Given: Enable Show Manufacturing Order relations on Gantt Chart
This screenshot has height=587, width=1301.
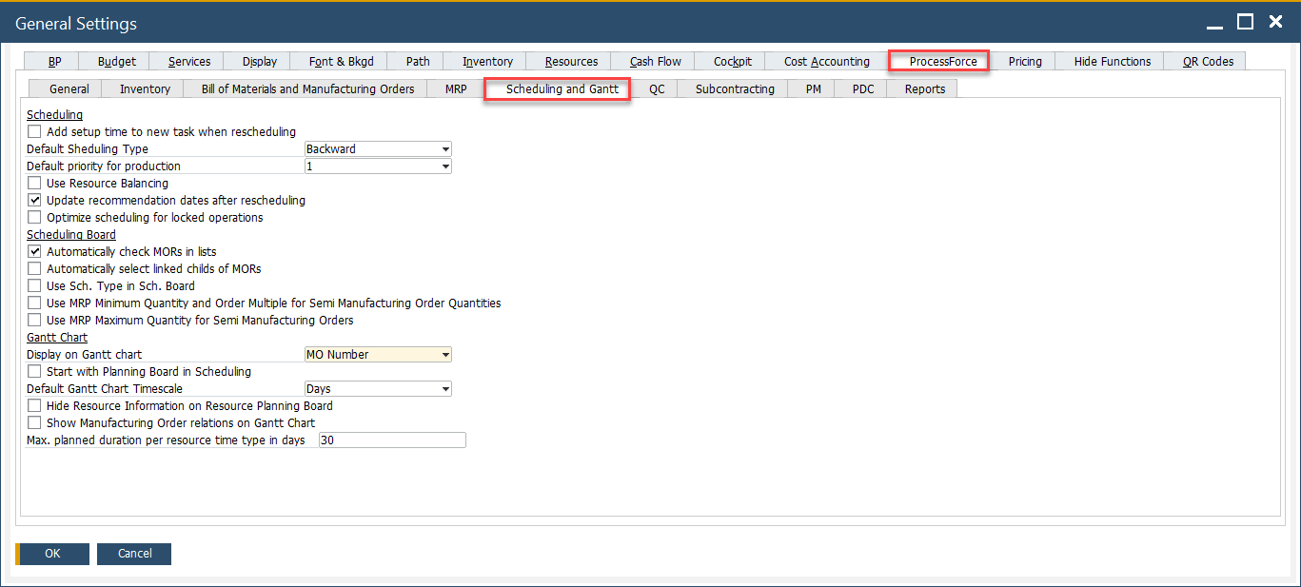Looking at the screenshot, I should pyautogui.click(x=34, y=422).
